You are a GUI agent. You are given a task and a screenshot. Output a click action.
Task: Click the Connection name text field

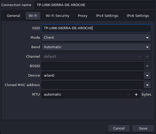[x=94, y=5]
